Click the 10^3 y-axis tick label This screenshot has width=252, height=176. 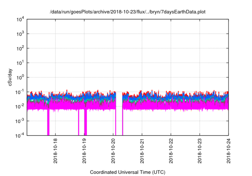tap(20, 34)
